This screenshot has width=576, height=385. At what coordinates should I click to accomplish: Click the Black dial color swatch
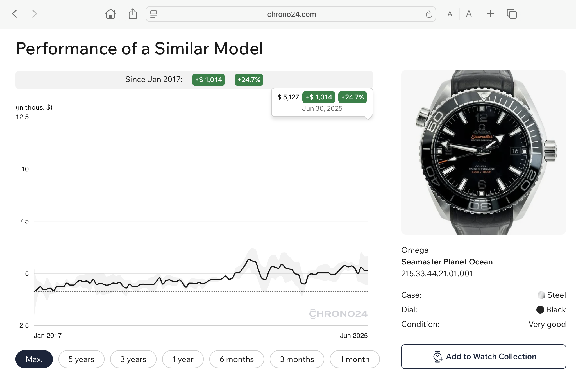pos(540,309)
